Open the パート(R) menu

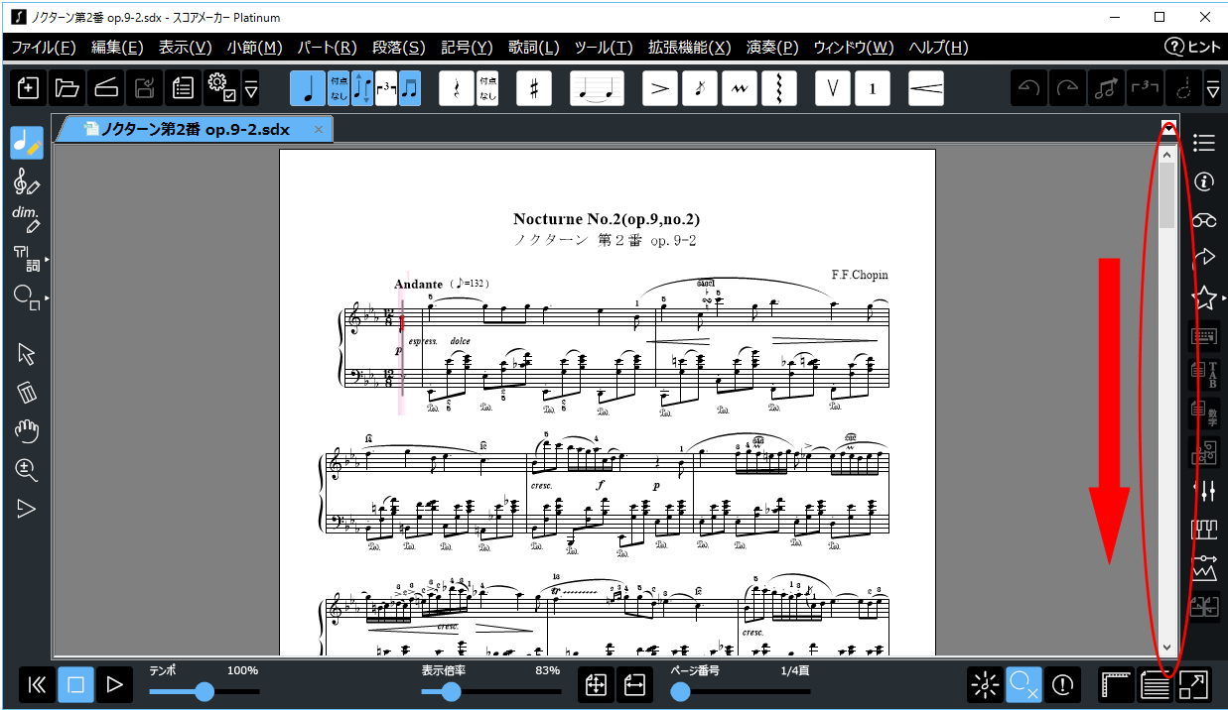click(x=327, y=48)
